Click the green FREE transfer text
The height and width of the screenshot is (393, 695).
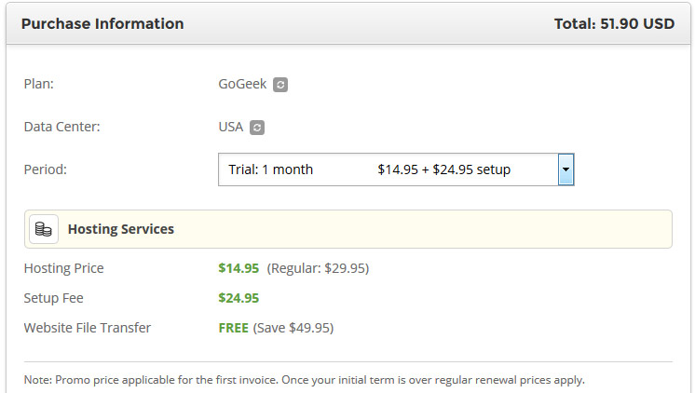(x=233, y=328)
